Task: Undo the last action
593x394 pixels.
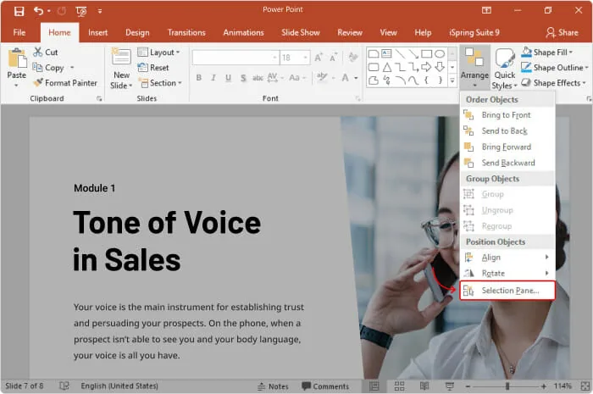Action: tap(39, 11)
